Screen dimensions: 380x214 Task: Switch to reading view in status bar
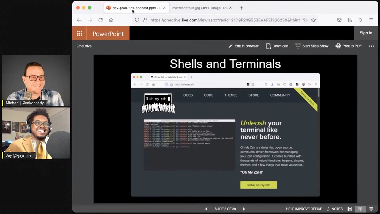[360, 209]
